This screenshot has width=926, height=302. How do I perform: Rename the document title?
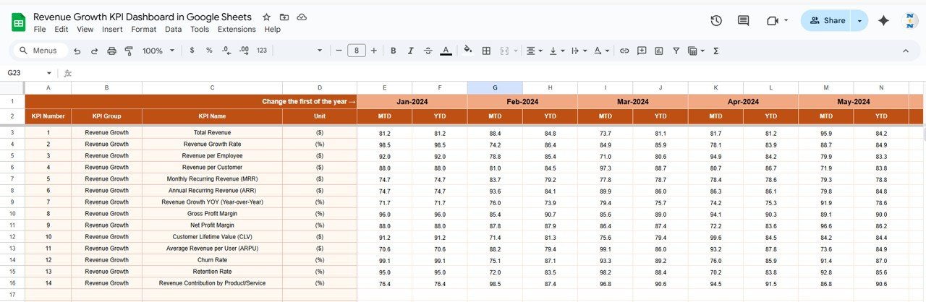point(143,17)
